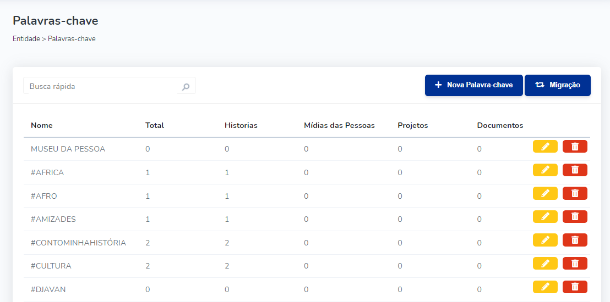Delete the #AFRO keyword

pyautogui.click(x=575, y=193)
